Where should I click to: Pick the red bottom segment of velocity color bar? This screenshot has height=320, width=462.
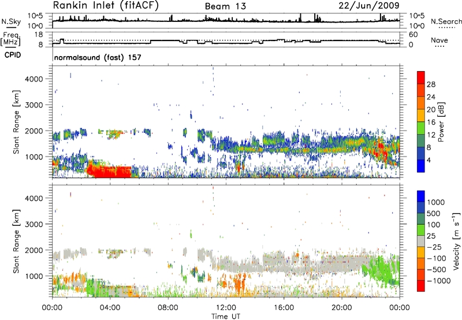421,286
